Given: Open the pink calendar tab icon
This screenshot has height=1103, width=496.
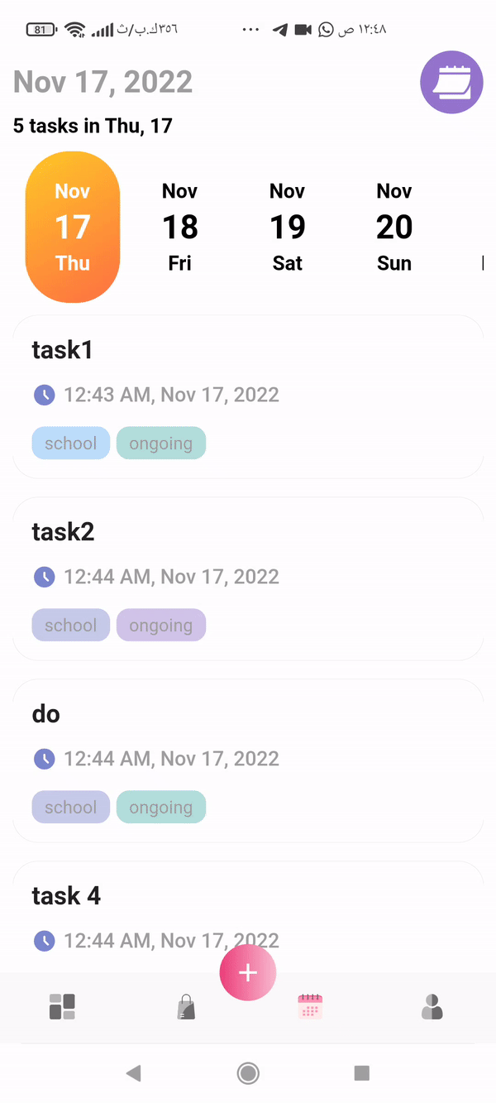Looking at the screenshot, I should tap(310, 1007).
